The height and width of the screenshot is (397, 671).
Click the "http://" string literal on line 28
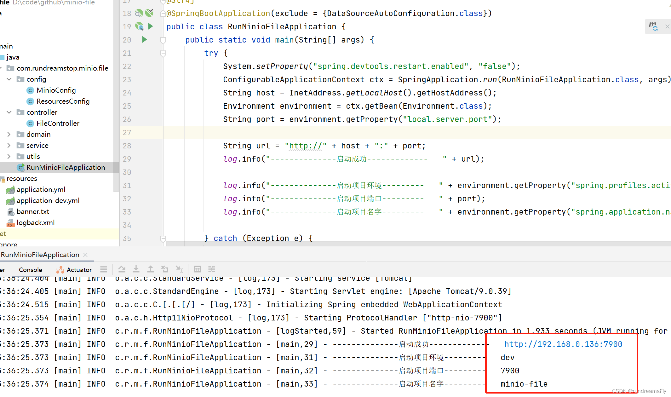pos(306,146)
